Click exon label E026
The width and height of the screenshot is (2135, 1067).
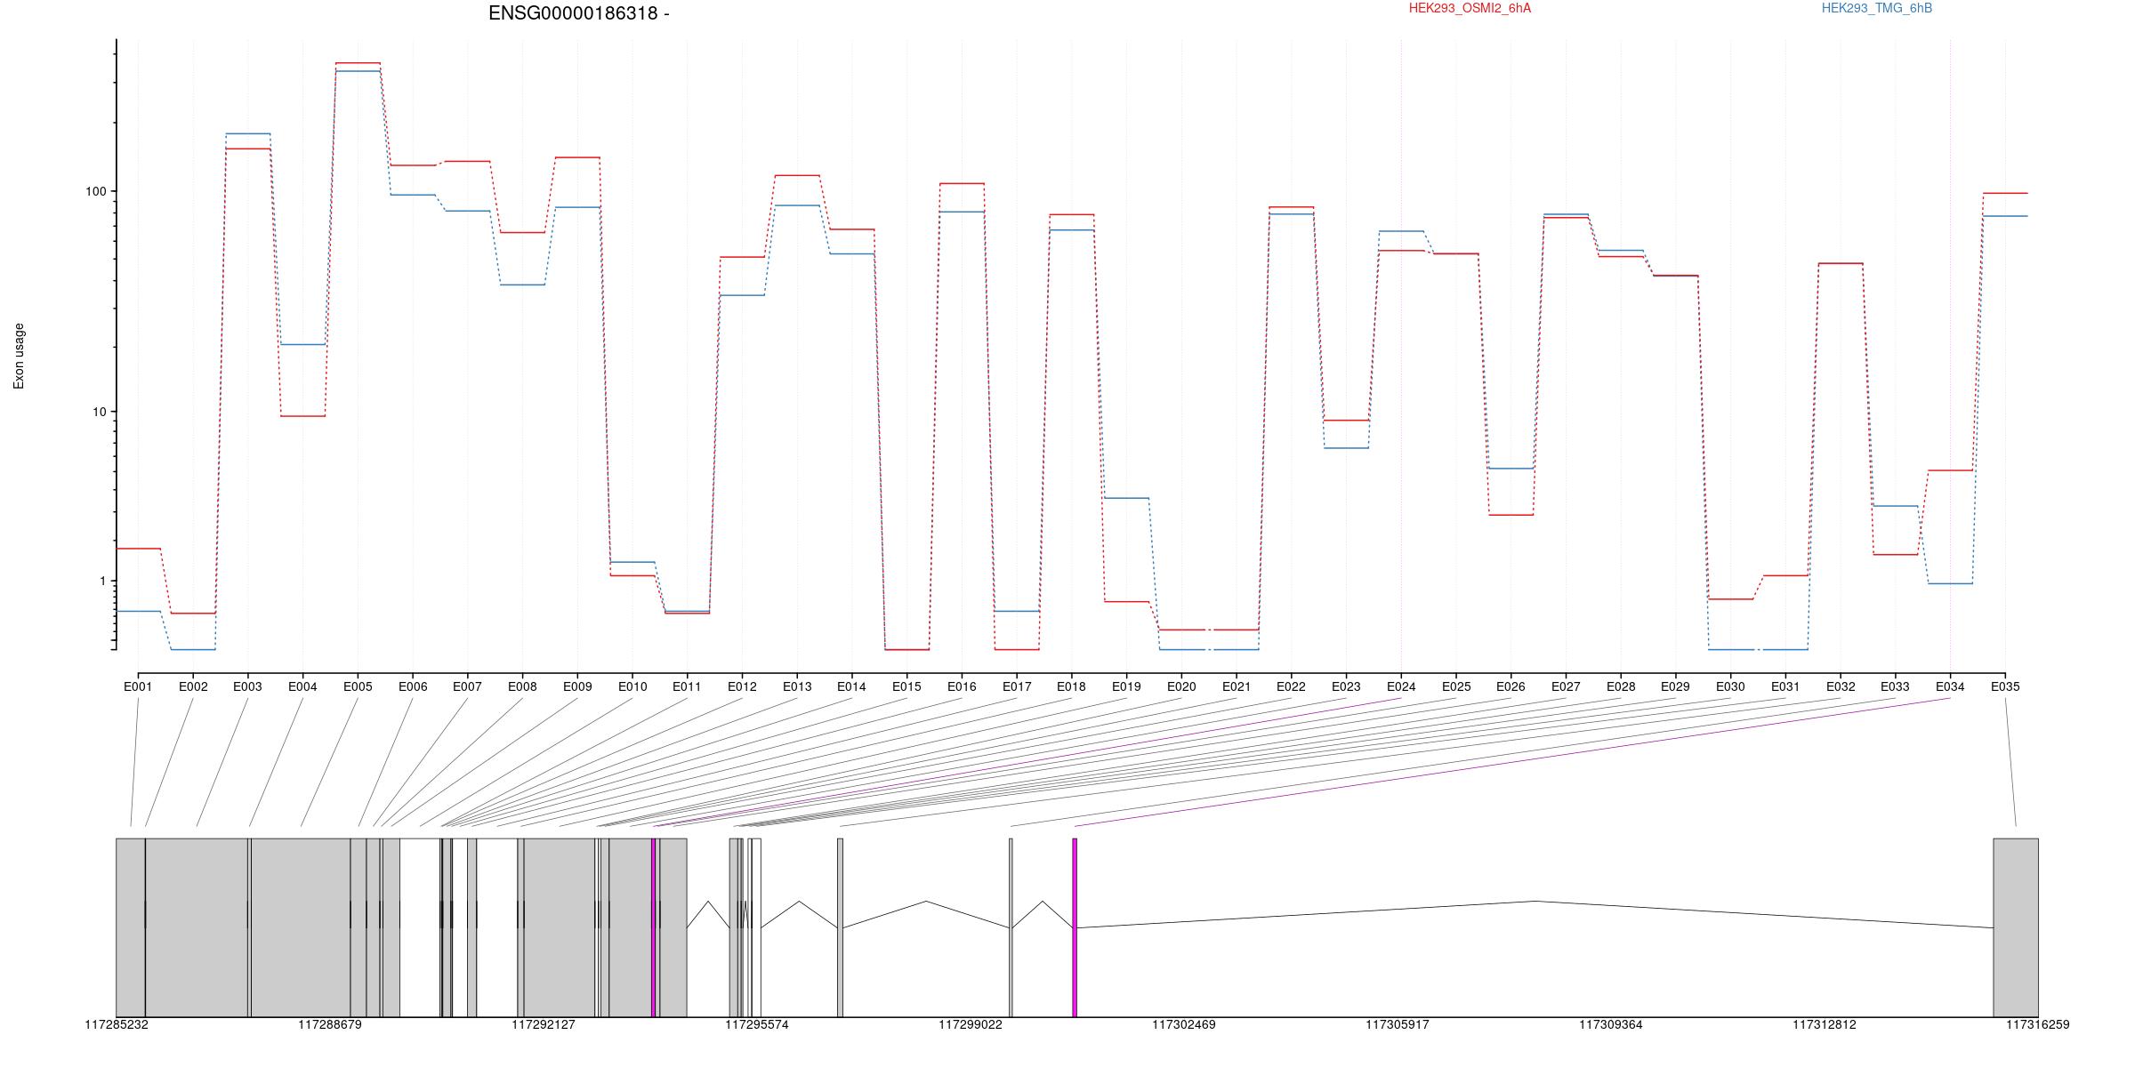click(x=1511, y=686)
